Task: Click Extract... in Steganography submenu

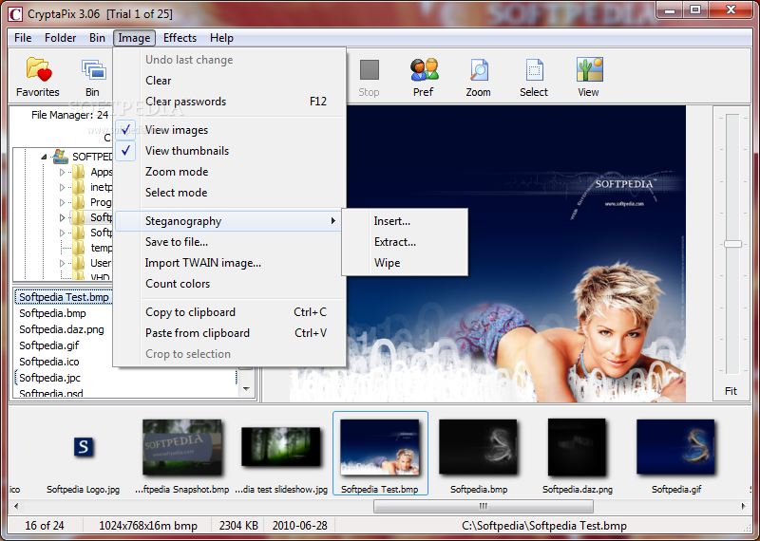Action: [406, 242]
